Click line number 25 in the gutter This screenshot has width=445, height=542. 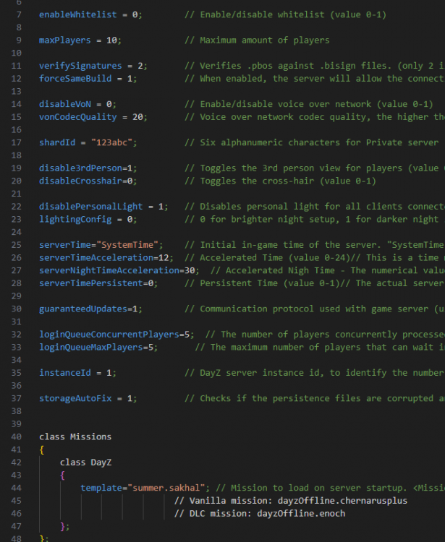coord(16,245)
